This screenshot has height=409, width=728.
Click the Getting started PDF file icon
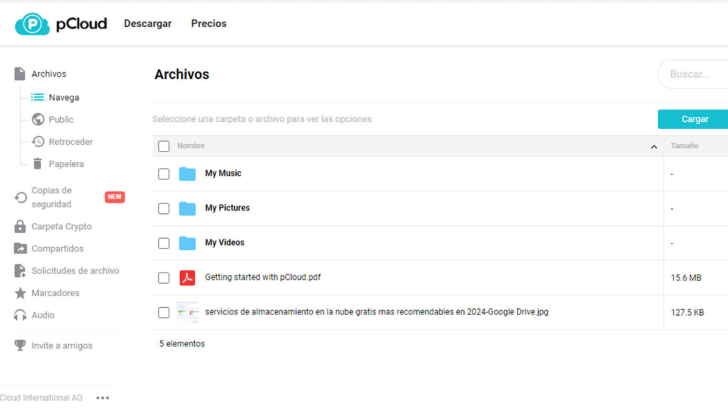[187, 278]
